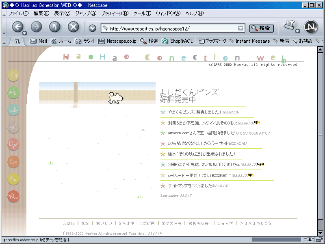The height and width of the screenshot is (244, 325).
Task: Go to Home via ホーム icon
Action: pos(61,41)
